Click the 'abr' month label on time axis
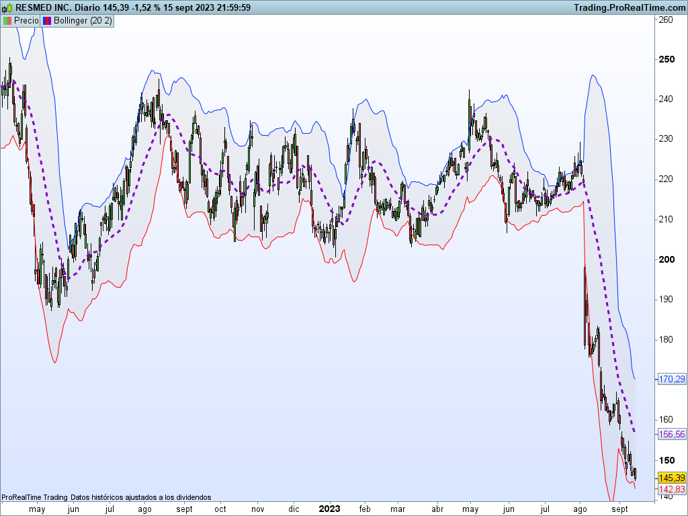The height and width of the screenshot is (516, 688). click(437, 509)
